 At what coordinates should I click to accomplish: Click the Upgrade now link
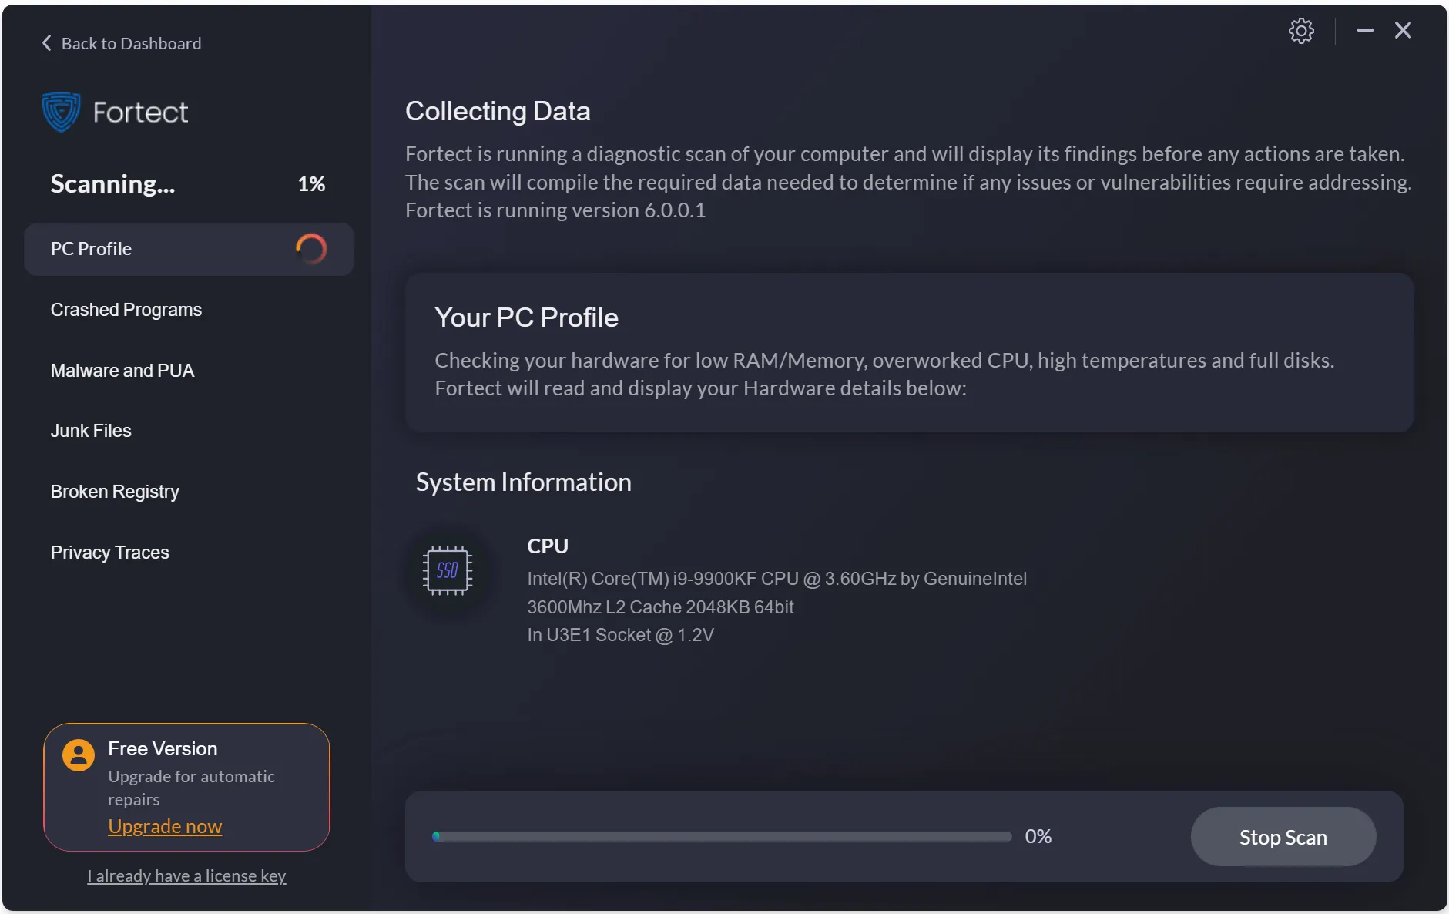click(x=164, y=825)
